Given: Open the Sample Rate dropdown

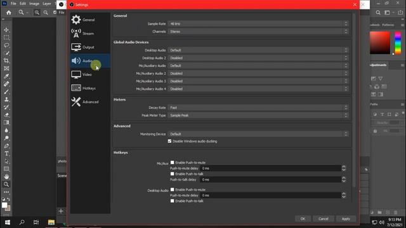Looking at the screenshot, I should tap(258, 24).
